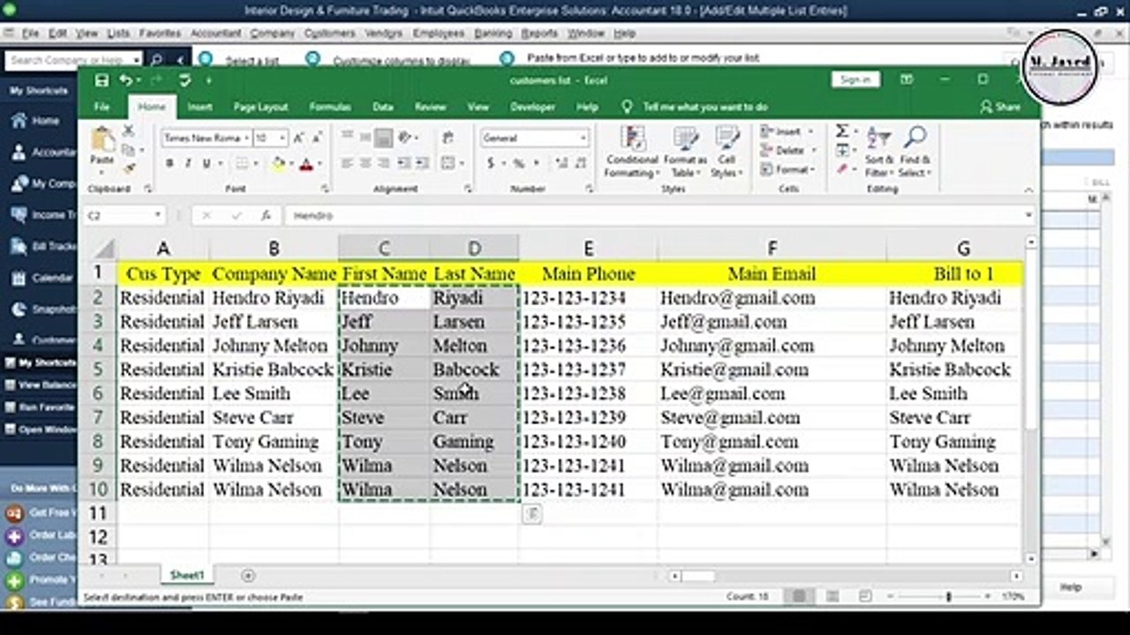The height and width of the screenshot is (635, 1130).
Task: Toggle center text alignment
Action: (365, 163)
